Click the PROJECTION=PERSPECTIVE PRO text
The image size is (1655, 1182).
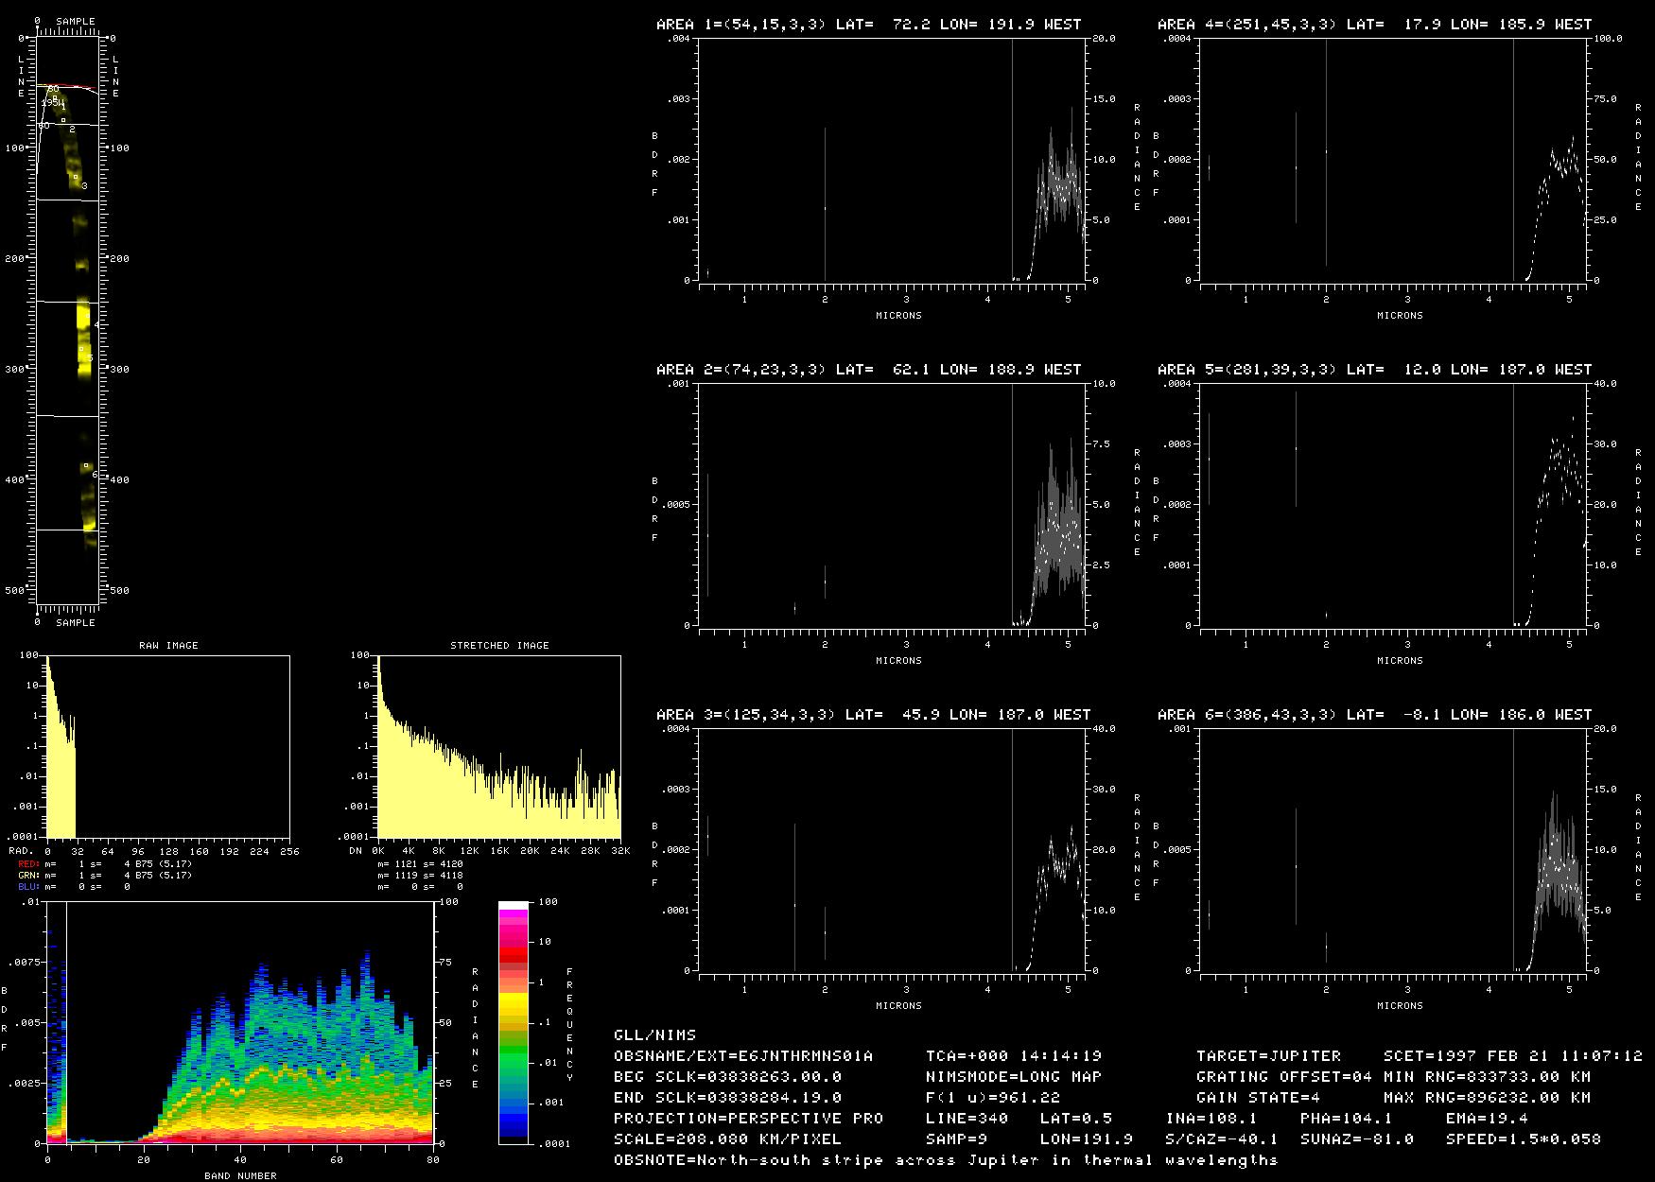(748, 1119)
